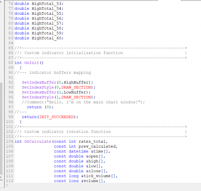The height and width of the screenshot is (191, 201).
Task: Click 'HighTotal_55' on line 78
Action: click(47, 13)
